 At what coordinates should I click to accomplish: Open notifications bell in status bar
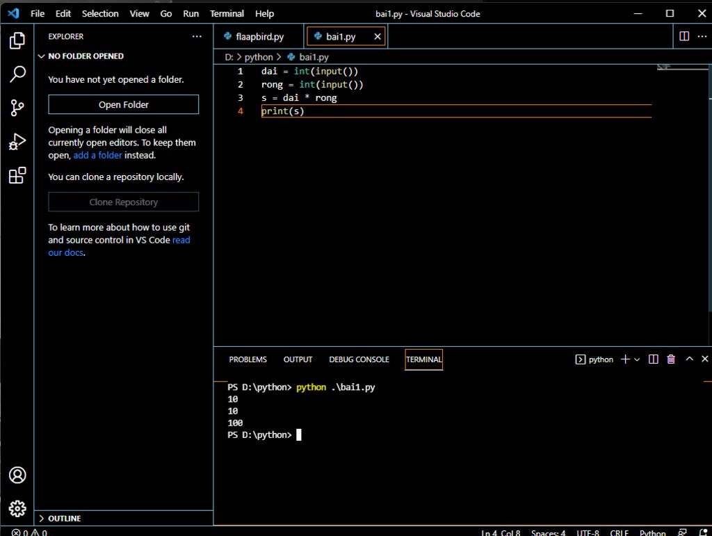pyautogui.click(x=704, y=533)
